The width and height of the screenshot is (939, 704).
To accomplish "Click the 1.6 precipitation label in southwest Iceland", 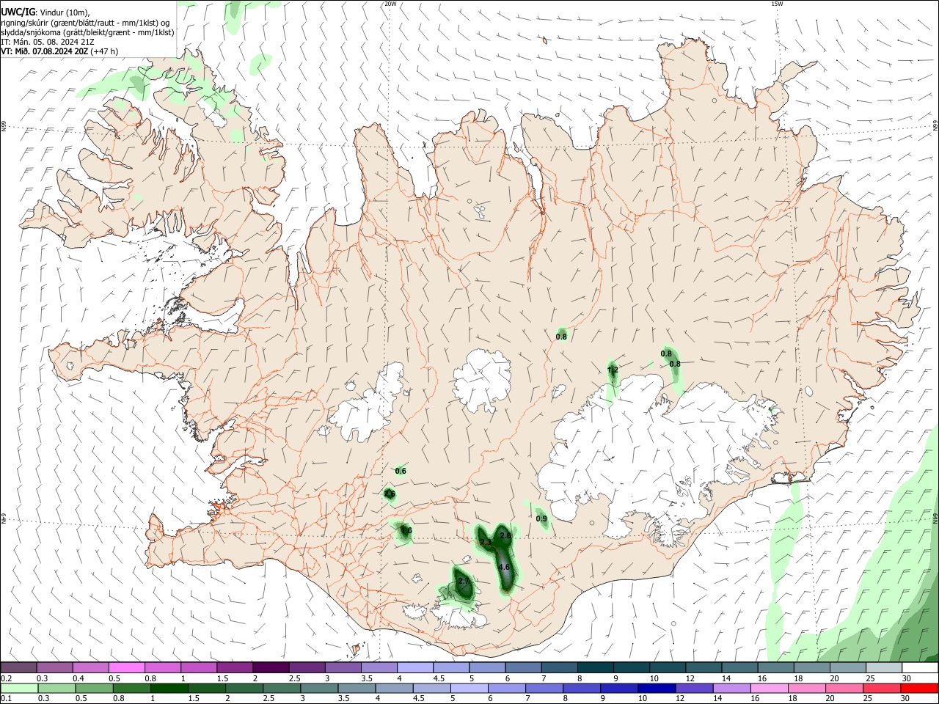I will 406,530.
